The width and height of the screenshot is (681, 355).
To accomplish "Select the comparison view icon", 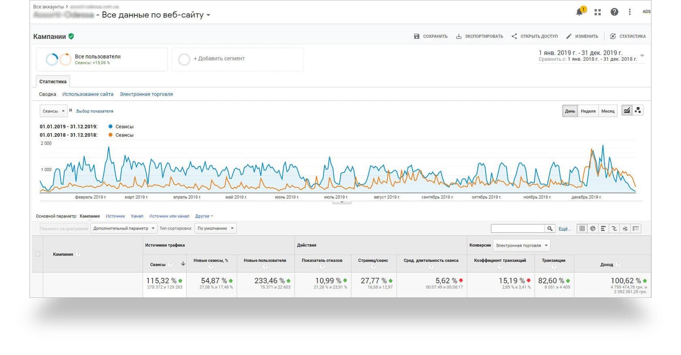I will [x=614, y=228].
